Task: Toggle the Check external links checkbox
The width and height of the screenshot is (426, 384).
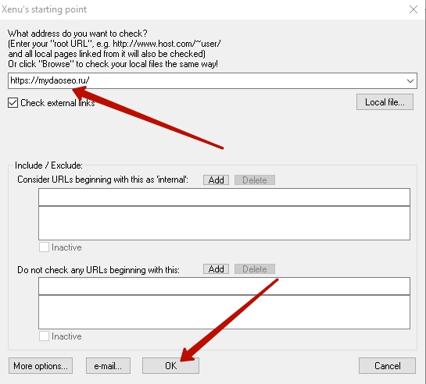Action: pos(13,103)
